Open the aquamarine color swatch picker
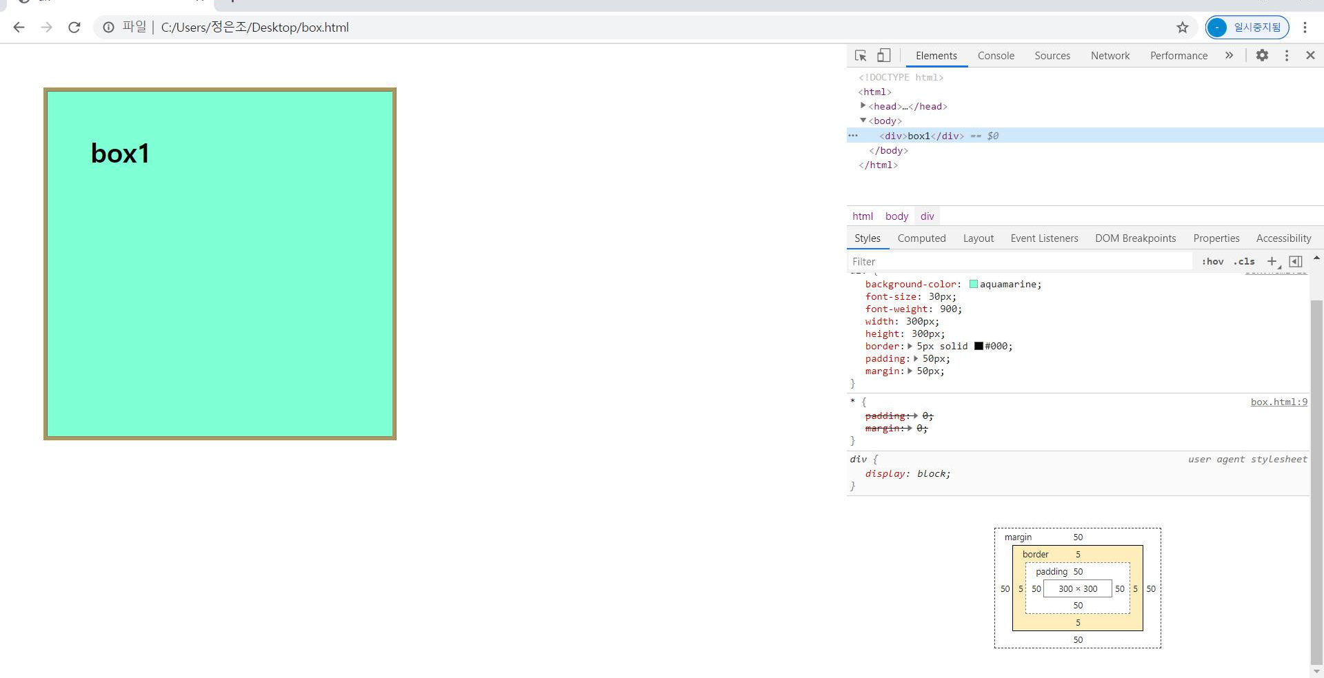Image resolution: width=1324 pixels, height=678 pixels. pyautogui.click(x=974, y=284)
